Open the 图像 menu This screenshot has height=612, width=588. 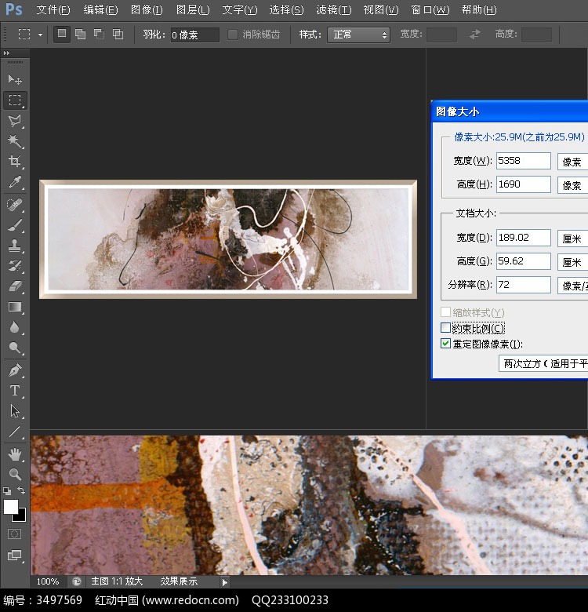tap(147, 9)
